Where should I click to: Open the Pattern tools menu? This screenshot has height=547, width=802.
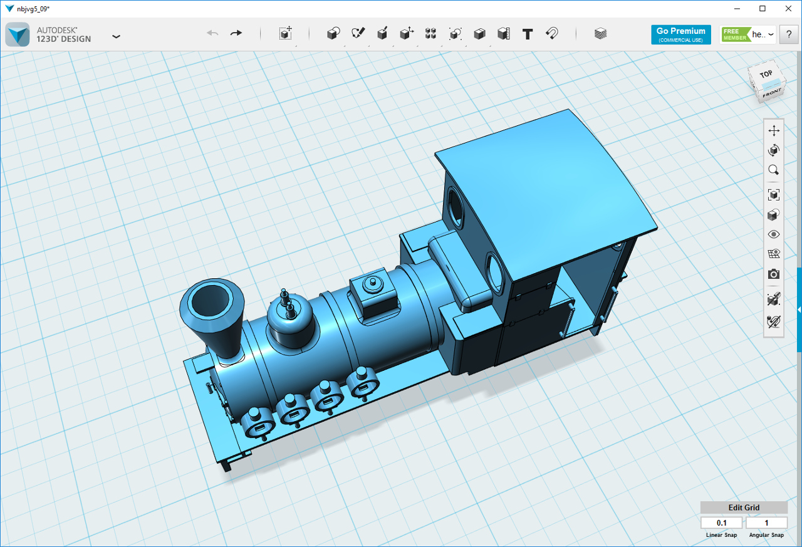pos(430,34)
